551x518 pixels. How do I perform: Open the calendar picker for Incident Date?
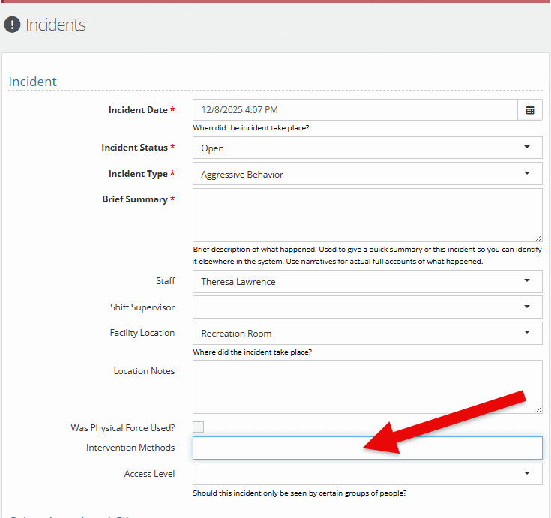pyautogui.click(x=530, y=110)
